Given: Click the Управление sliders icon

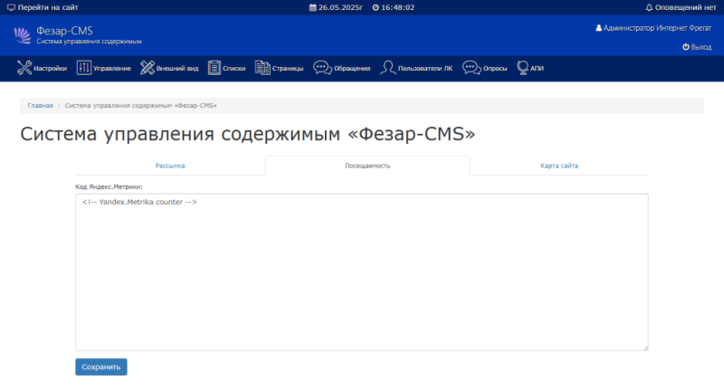Looking at the screenshot, I should (x=84, y=68).
